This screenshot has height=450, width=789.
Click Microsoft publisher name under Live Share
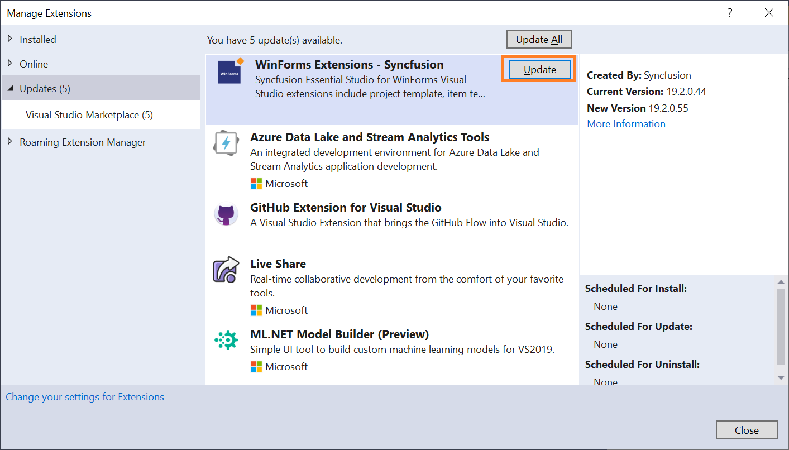coord(286,310)
